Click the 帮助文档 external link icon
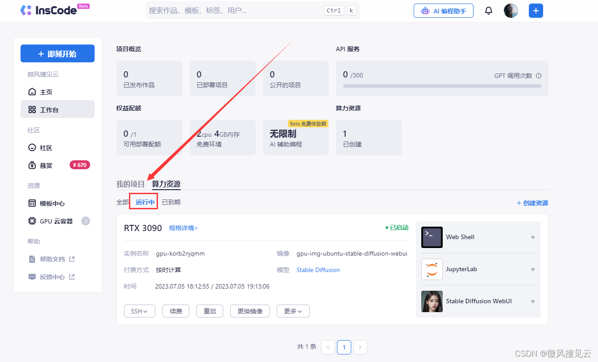 72,259
